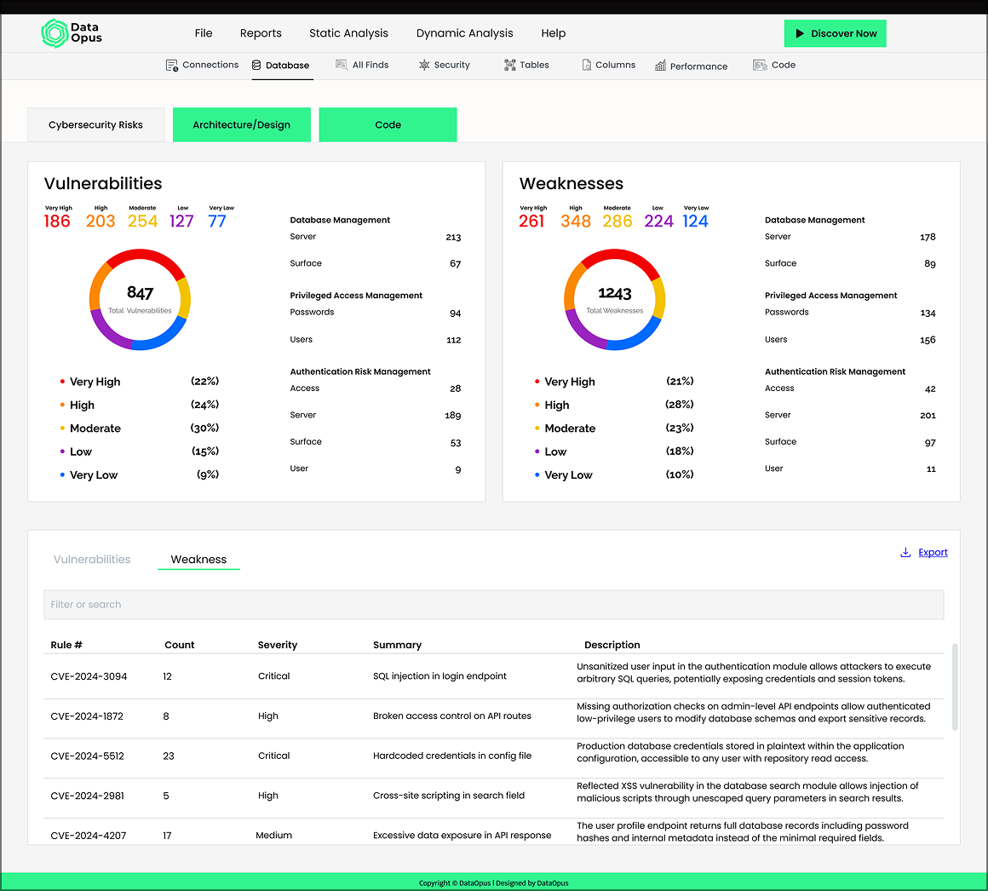The image size is (988, 891).
Task: Click the Export download icon
Action: 905,552
